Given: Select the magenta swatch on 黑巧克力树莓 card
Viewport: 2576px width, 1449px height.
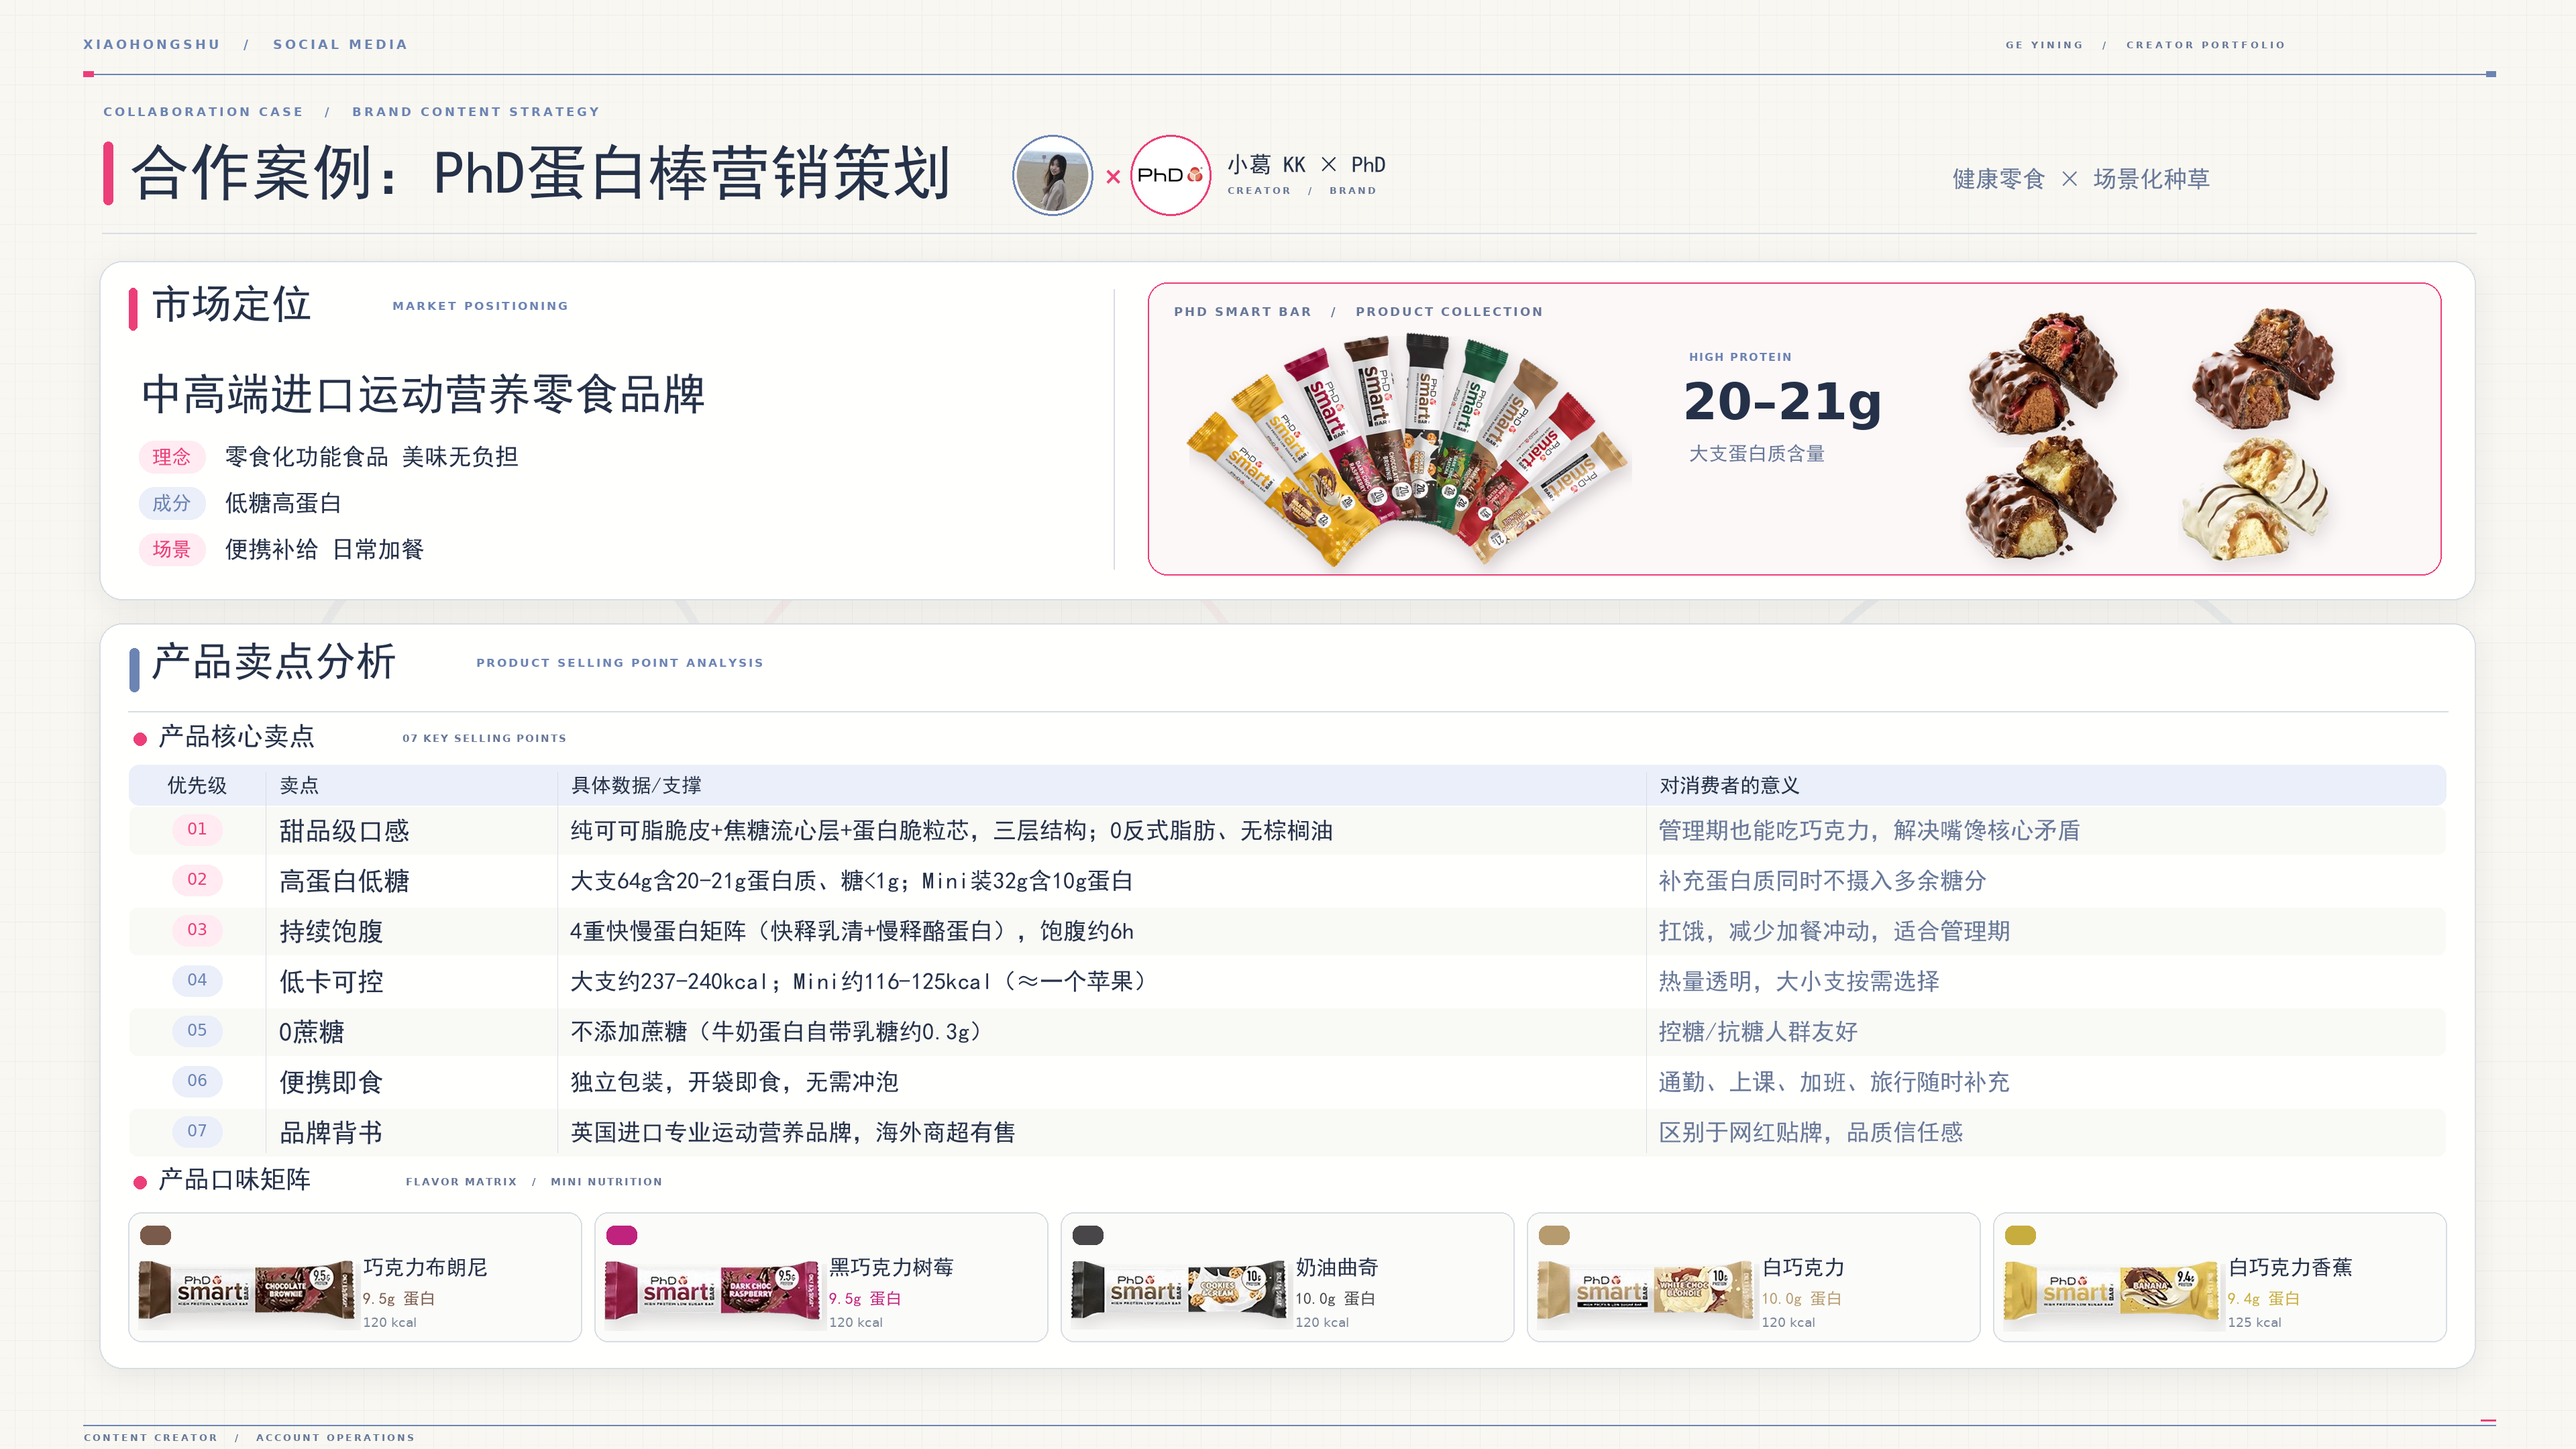Looking at the screenshot, I should [621, 1235].
